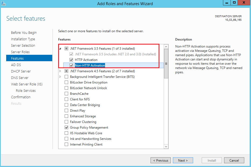Enable Enhanced Storage checkbox

pyautogui.click(x=66, y=116)
